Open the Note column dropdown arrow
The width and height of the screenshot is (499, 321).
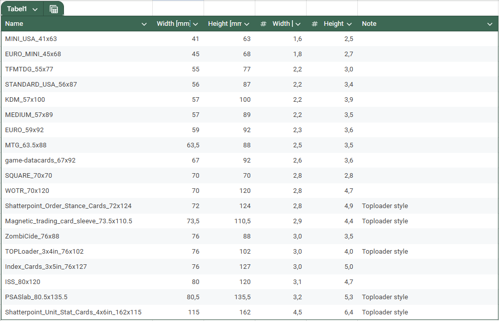490,24
